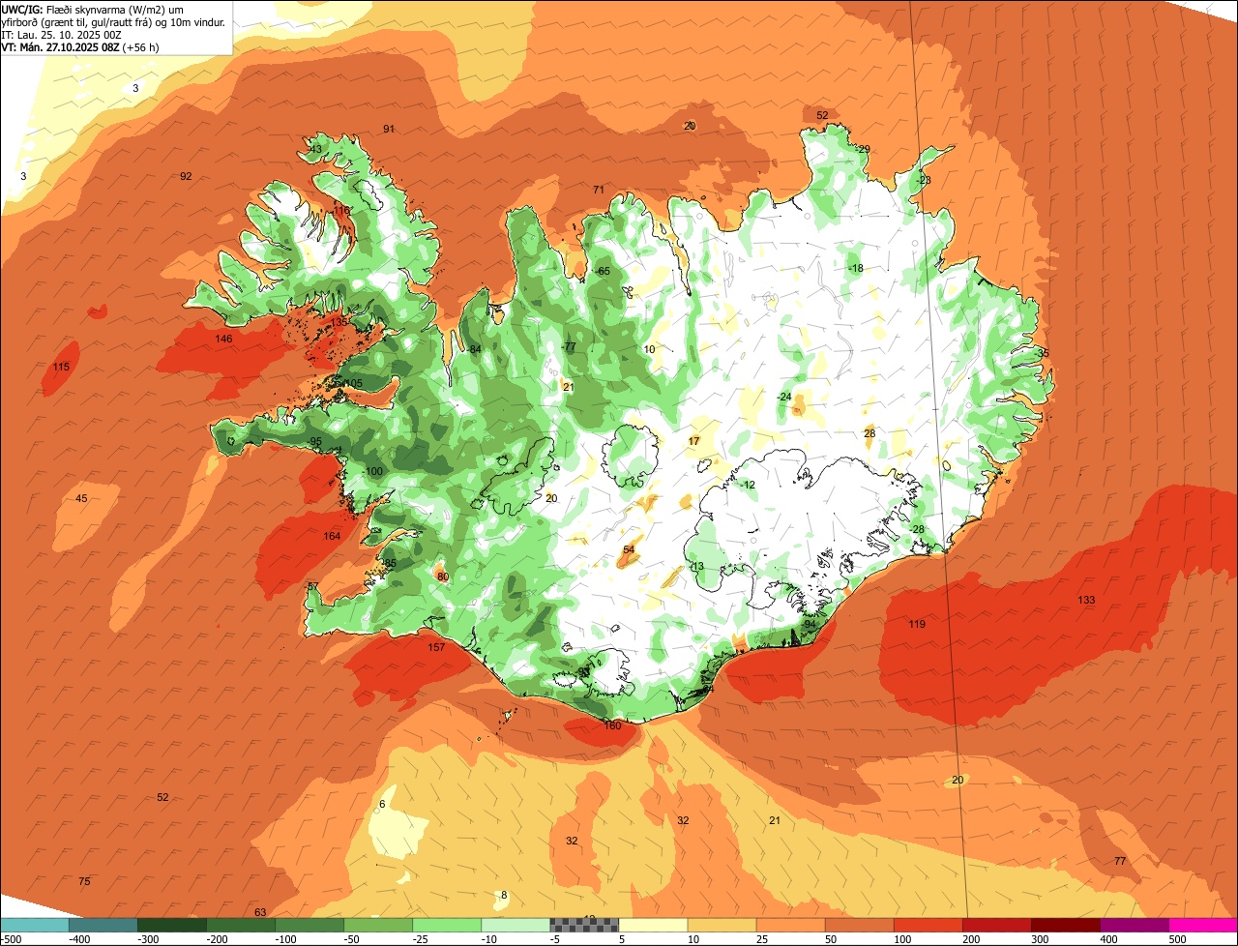Image resolution: width=1238 pixels, height=946 pixels.
Task: Choose the dark red 300 to 400 legend swatch
Action: pos(1066,926)
